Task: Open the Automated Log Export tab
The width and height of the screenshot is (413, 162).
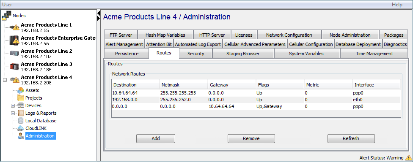Action: [198, 44]
